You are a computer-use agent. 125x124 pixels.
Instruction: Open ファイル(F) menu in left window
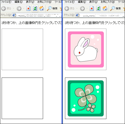pyautogui.click(x=6, y=2)
